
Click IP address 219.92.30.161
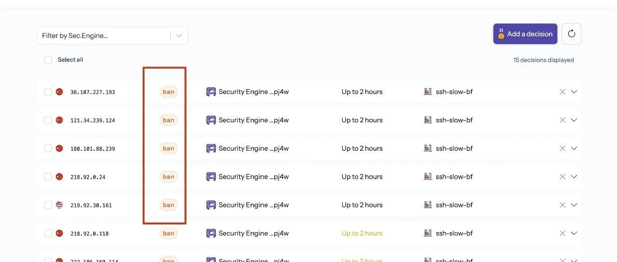[91, 205]
